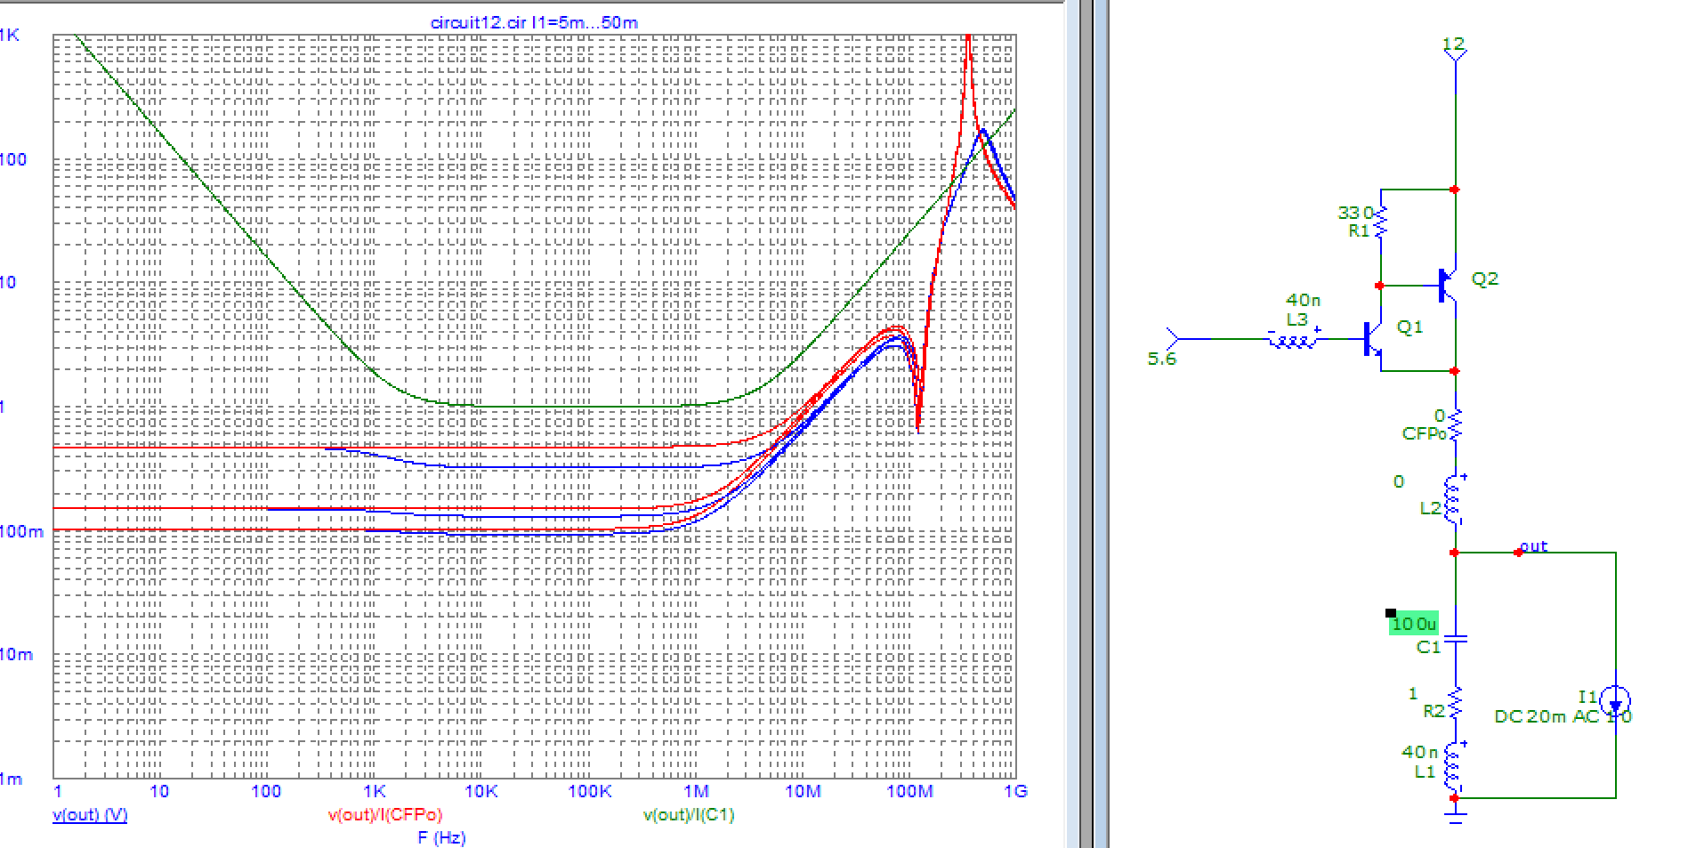1688x848 pixels.
Task: Select resistor R2 symbol
Action: click(1455, 703)
